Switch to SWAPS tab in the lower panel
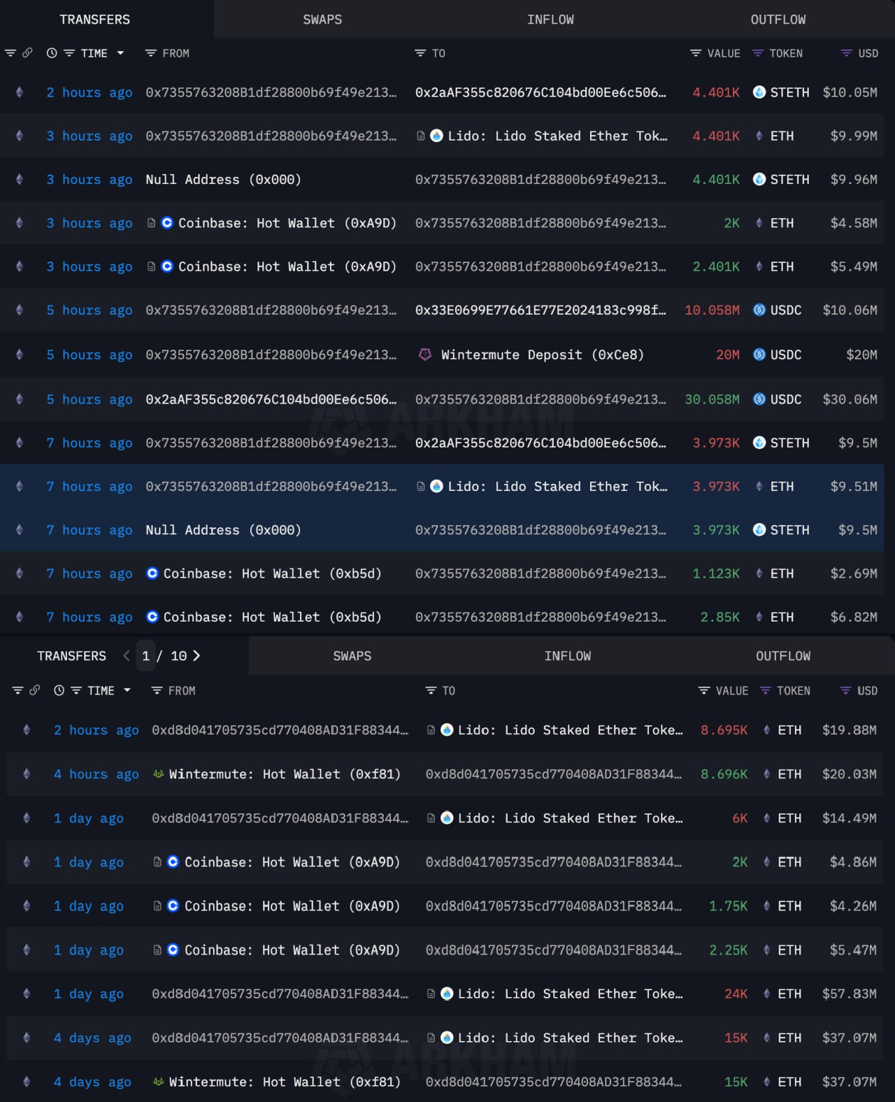Screen dimensions: 895x1102 (352, 656)
